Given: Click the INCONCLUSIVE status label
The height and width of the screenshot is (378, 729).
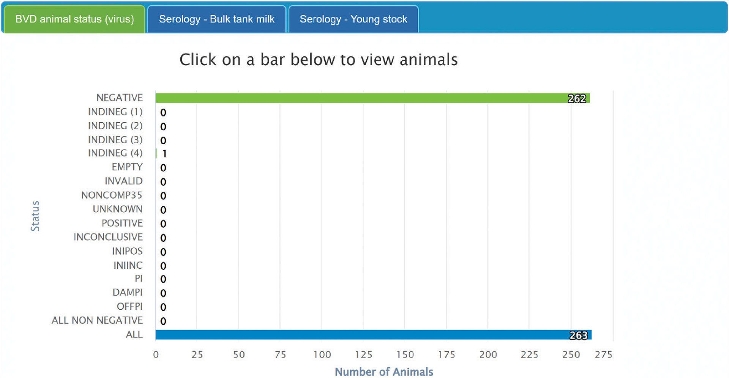Looking at the screenshot, I should click(108, 237).
